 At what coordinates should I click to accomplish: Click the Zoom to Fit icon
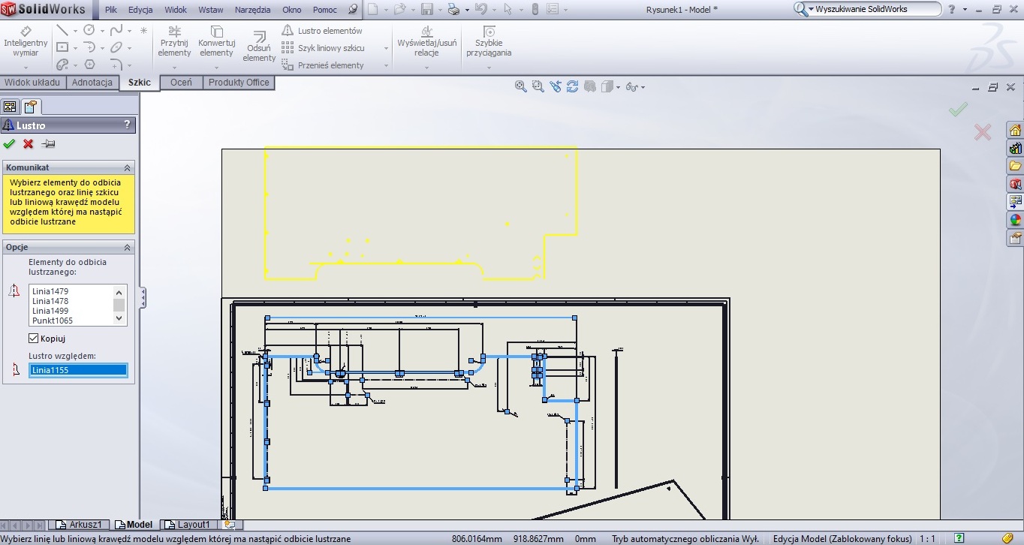coord(520,86)
